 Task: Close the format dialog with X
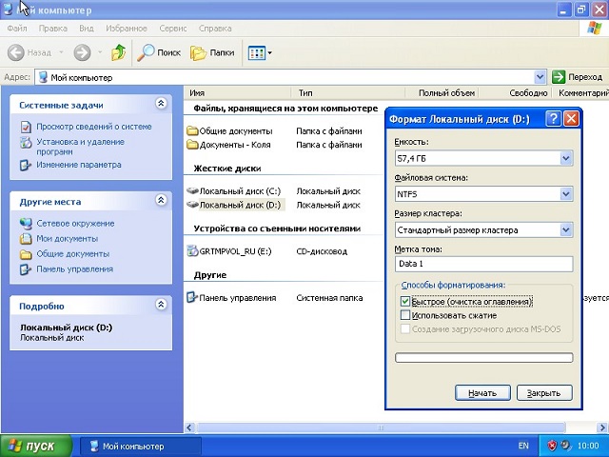tap(571, 118)
